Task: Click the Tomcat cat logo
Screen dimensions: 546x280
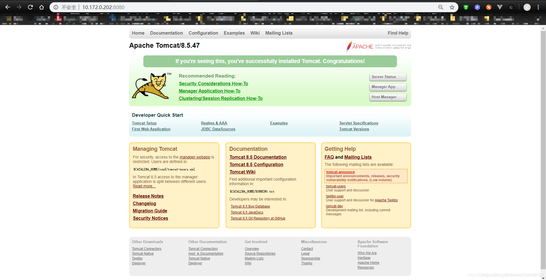Action: coord(152,86)
